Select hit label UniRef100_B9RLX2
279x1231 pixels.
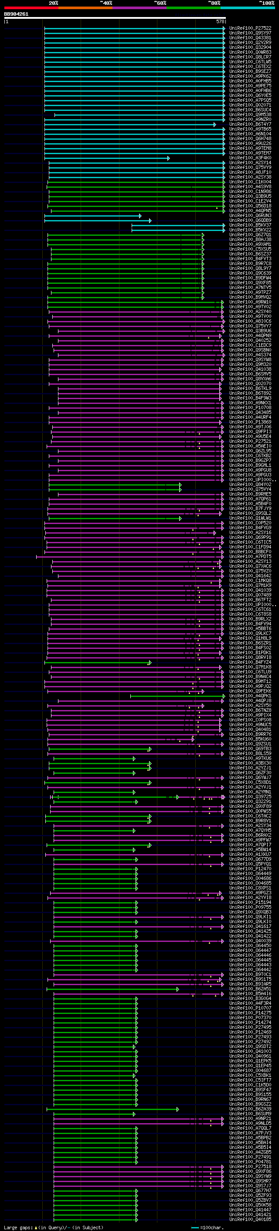(250, 619)
